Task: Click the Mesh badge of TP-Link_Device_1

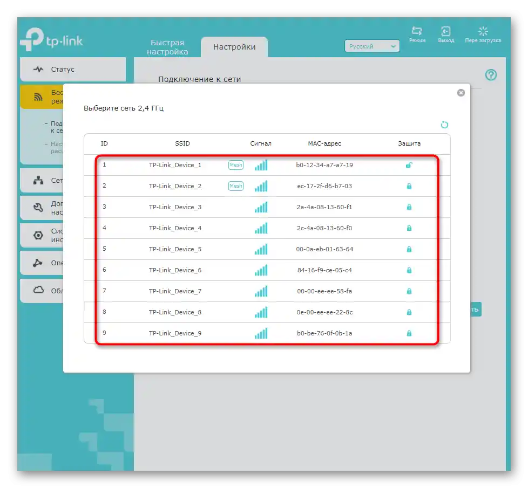Action: [x=236, y=165]
